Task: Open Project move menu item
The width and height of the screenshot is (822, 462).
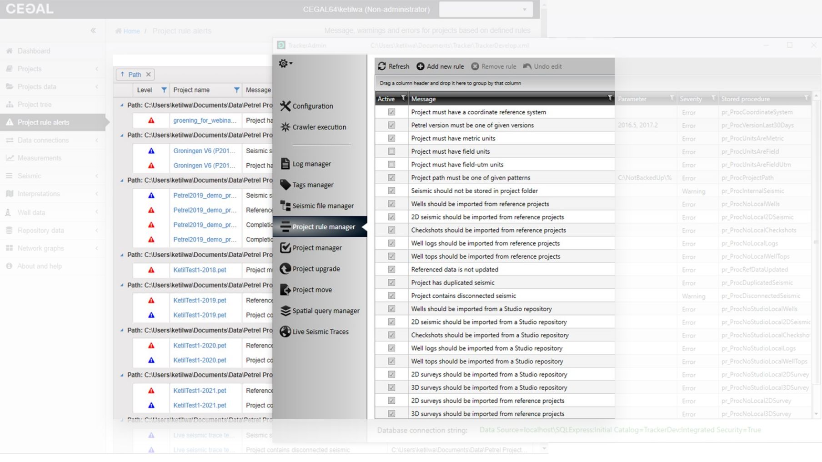Action: [312, 290]
